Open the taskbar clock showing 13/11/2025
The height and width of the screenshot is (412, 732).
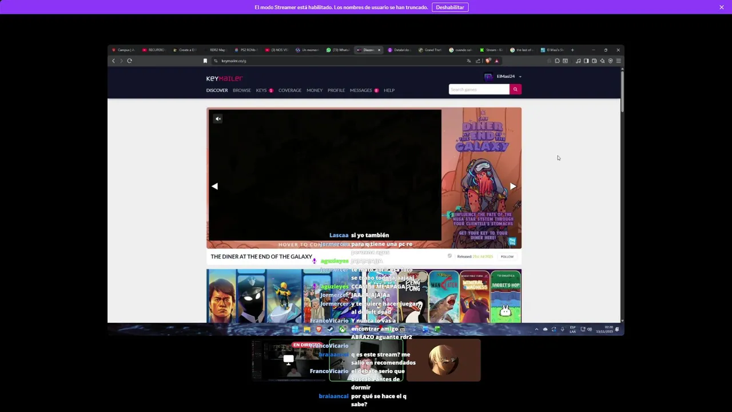(604, 329)
